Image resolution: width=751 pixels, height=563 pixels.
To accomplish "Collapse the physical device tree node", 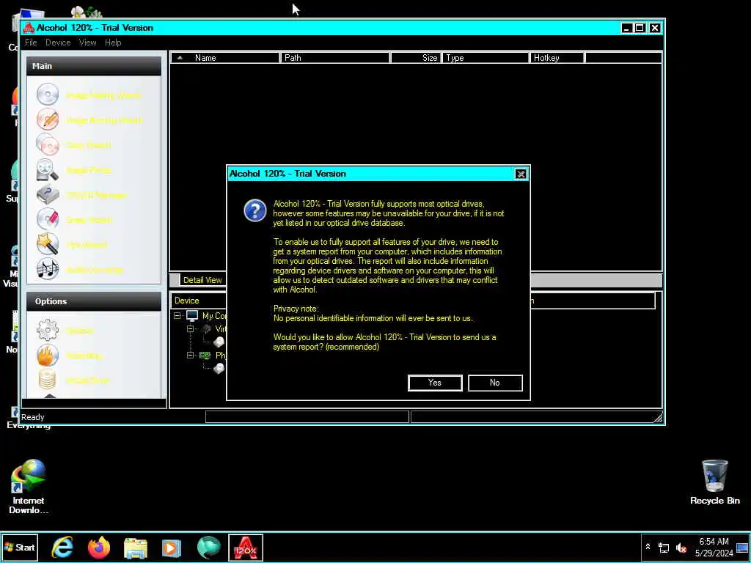I will tap(190, 356).
